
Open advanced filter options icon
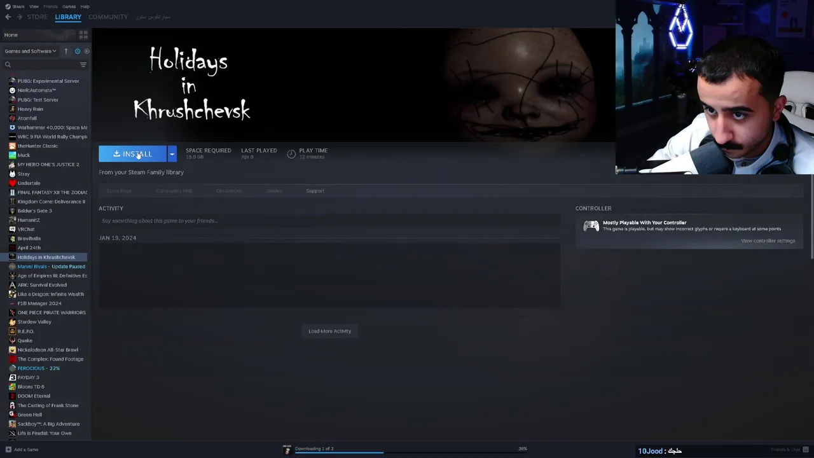pyautogui.click(x=83, y=65)
